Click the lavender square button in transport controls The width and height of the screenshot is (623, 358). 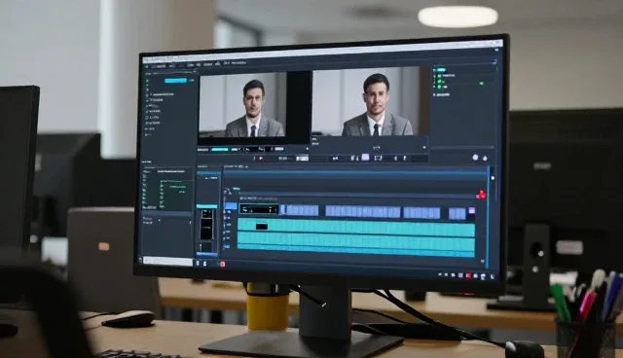[x=365, y=158]
